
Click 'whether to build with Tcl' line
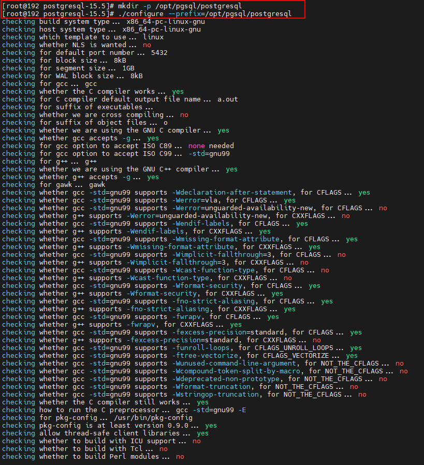click(x=85, y=449)
